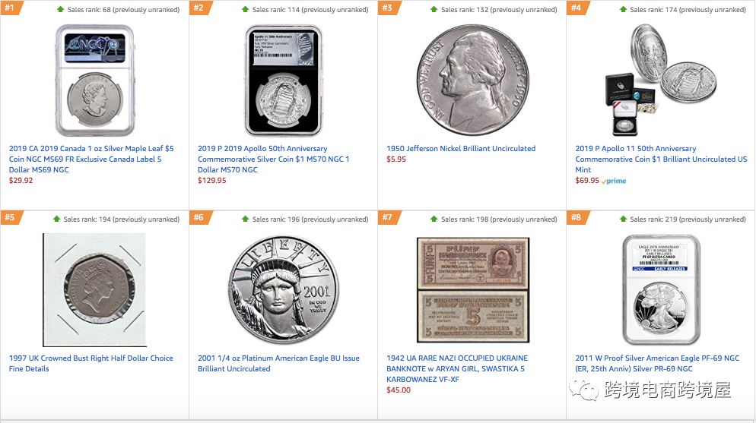Screen dimensions: 756x423
Task: Click the #4 orange rank badge
Action: click(x=577, y=8)
